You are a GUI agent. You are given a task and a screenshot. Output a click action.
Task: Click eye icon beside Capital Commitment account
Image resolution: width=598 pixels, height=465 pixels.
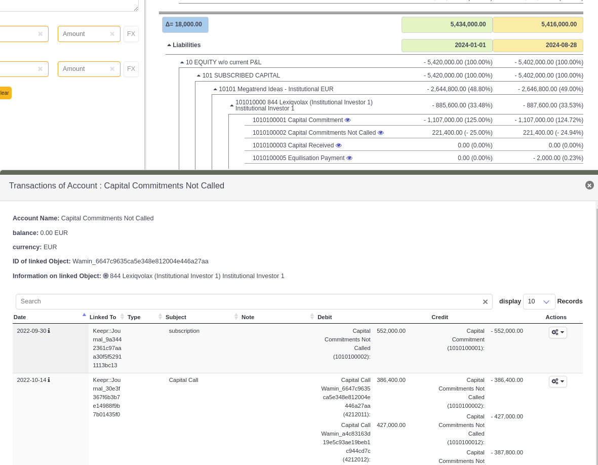click(x=347, y=120)
